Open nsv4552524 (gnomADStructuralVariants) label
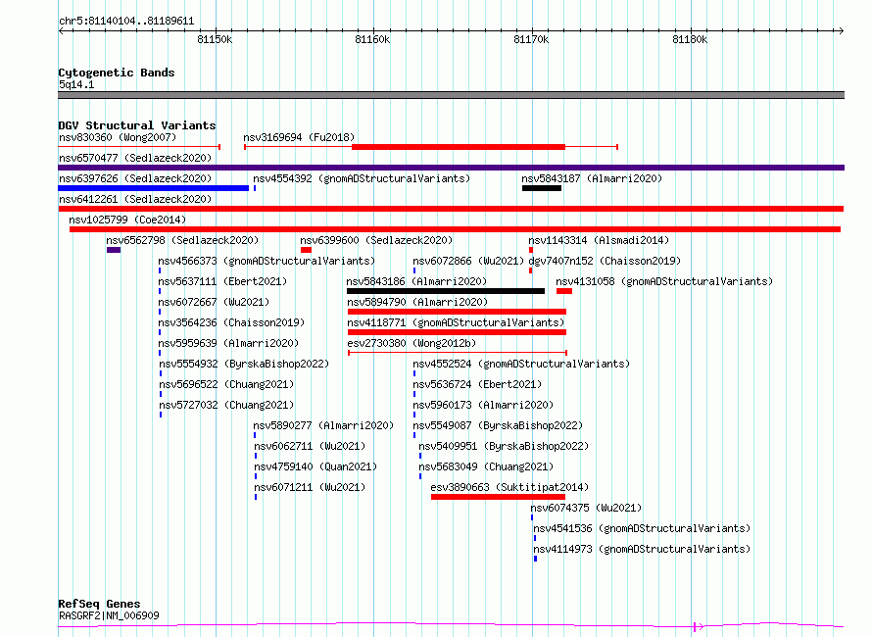 (521, 364)
